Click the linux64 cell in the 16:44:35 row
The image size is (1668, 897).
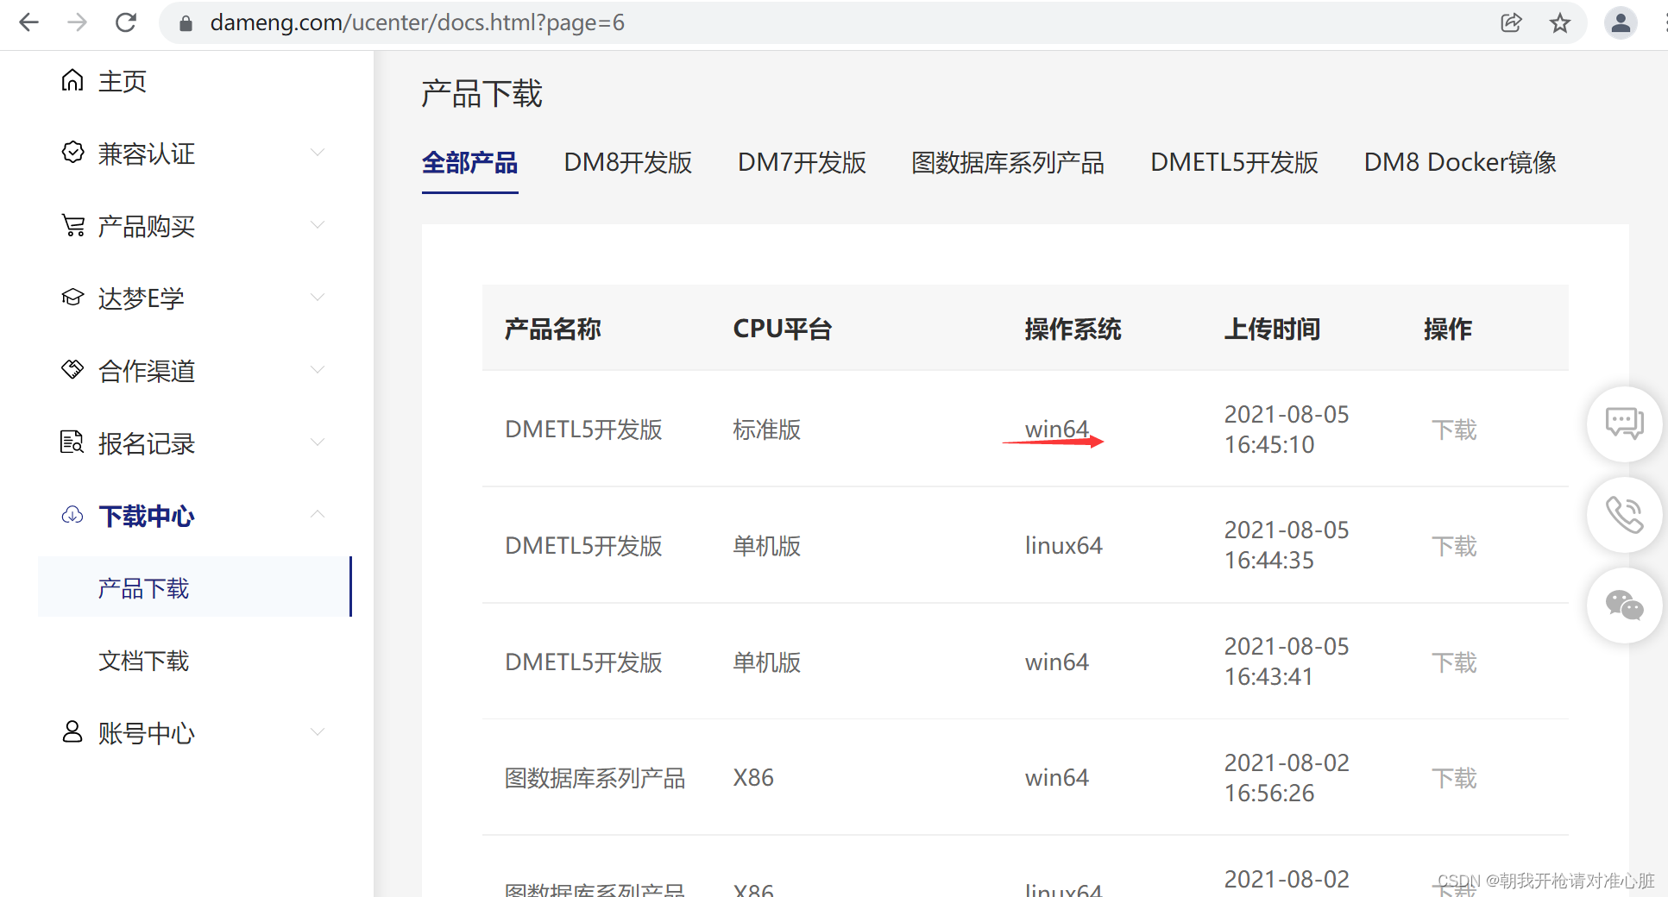point(1063,546)
